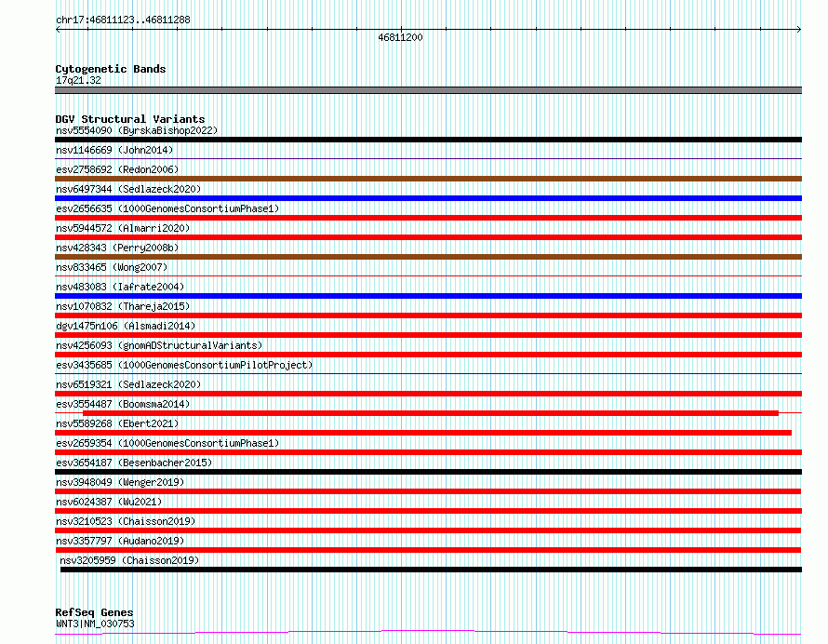Image resolution: width=828 pixels, height=644 pixels.
Task: Open variant nsv1146669 (John2014)
Action: (114, 150)
